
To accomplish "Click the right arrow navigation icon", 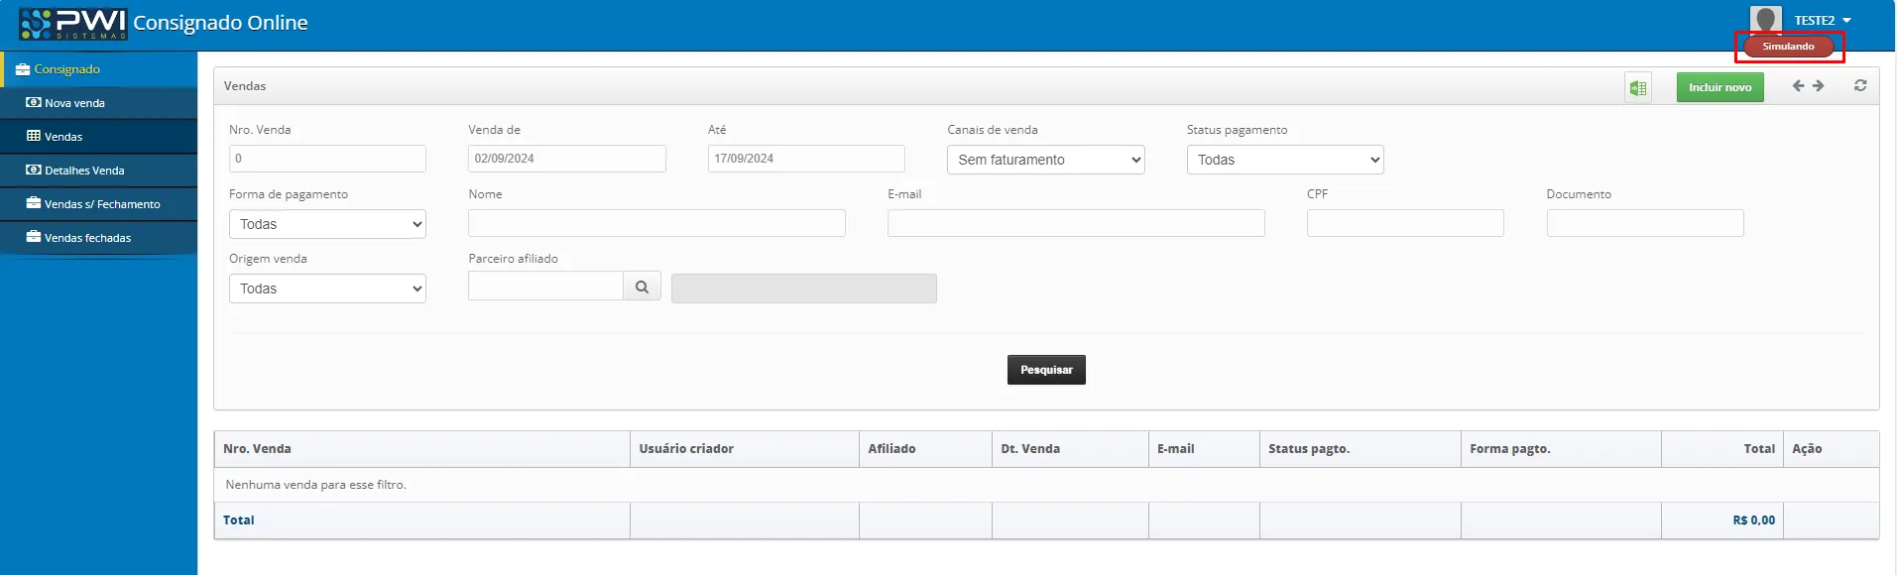I will point(1819,86).
